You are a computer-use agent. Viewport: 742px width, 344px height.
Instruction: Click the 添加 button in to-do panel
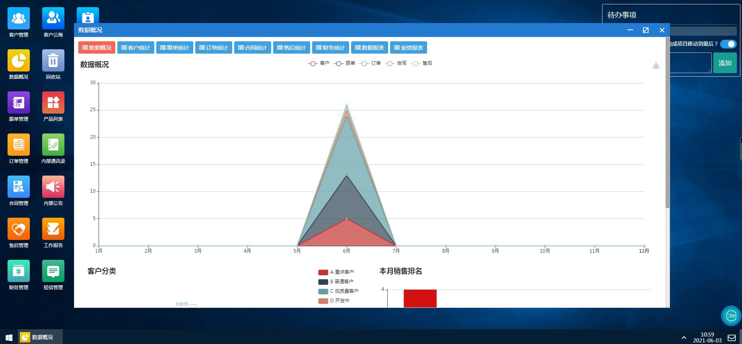[x=725, y=63]
